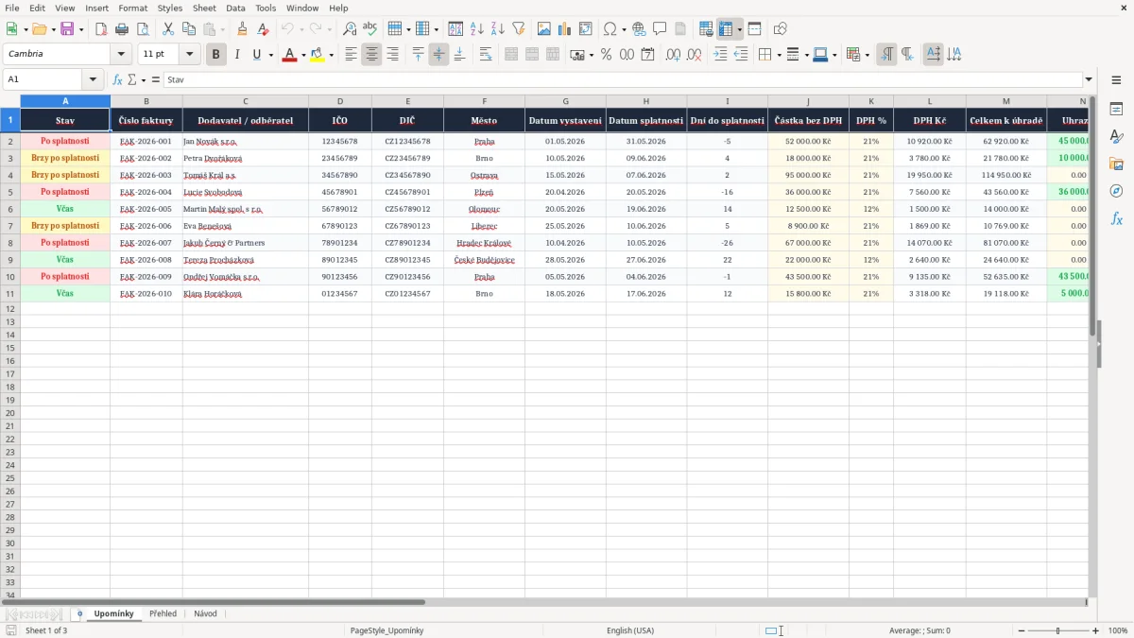This screenshot has width=1134, height=638.
Task: Click Increase Indent icon
Action: tap(720, 55)
